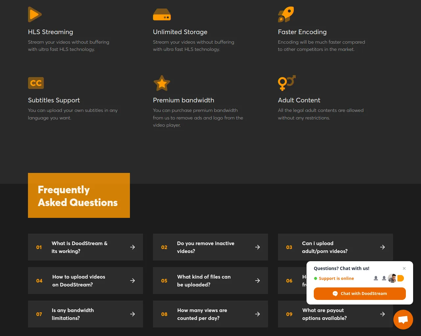
Task: Expand FAQ 02 Do you remove inactive videos
Action: point(210,247)
